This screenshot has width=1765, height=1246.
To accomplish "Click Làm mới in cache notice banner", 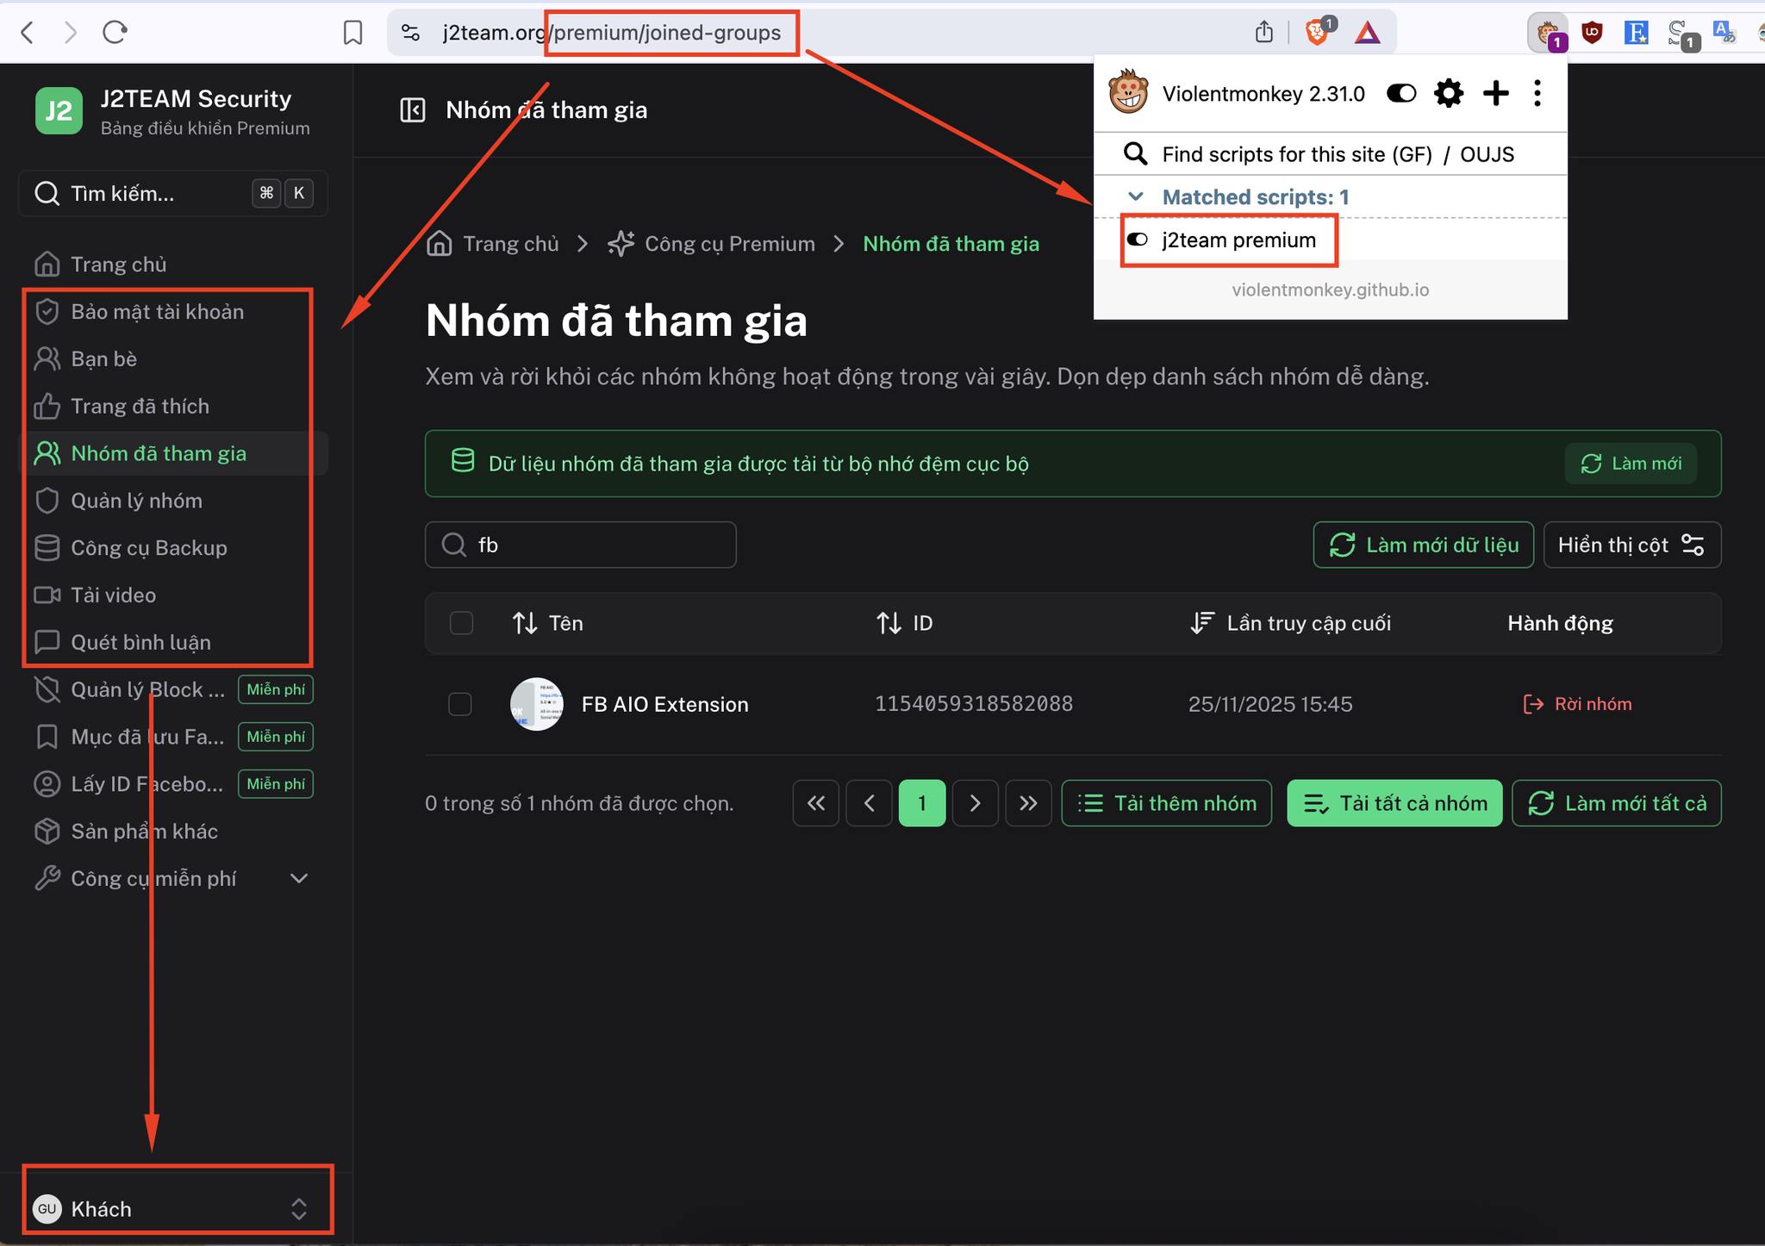I will click(1631, 464).
